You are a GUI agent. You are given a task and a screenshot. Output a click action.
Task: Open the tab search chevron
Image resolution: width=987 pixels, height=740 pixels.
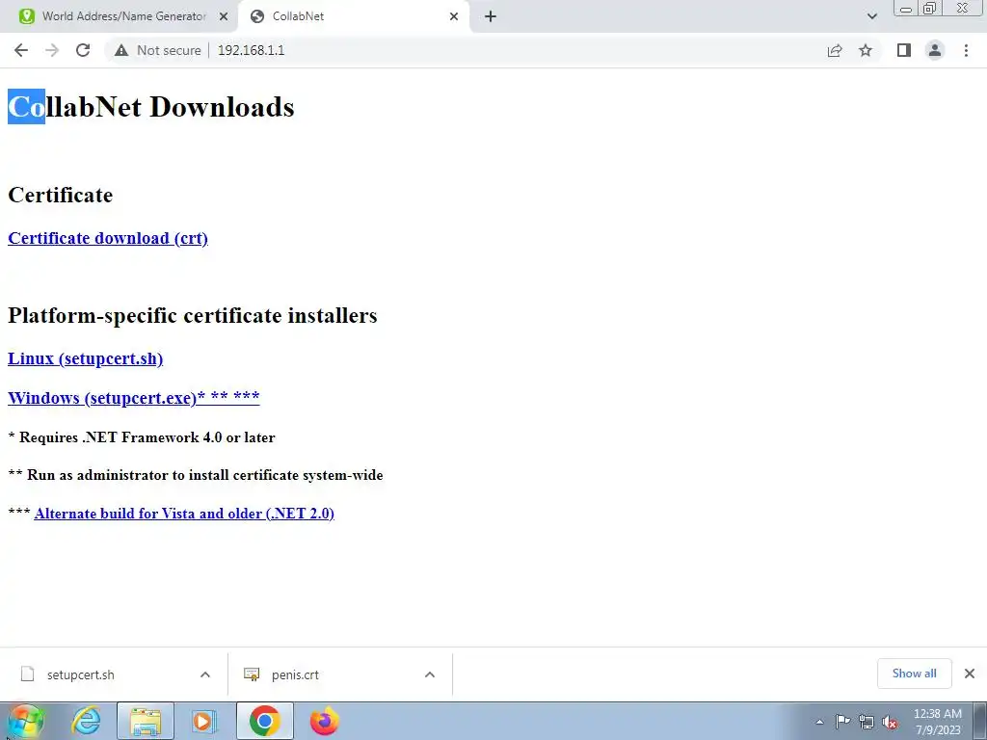(x=871, y=16)
